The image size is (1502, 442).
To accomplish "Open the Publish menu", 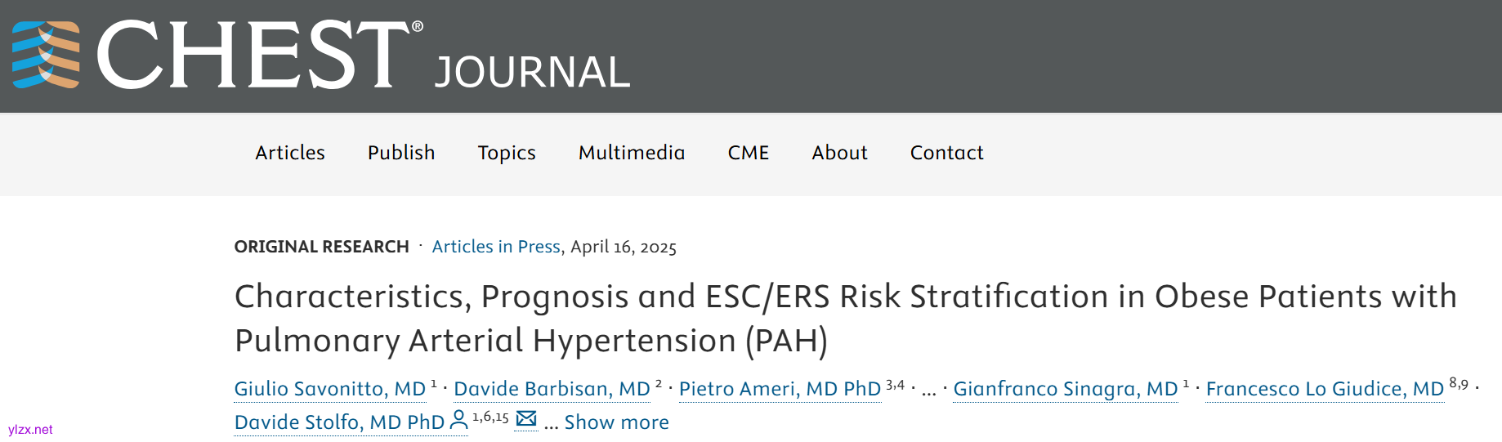I will (x=401, y=153).
